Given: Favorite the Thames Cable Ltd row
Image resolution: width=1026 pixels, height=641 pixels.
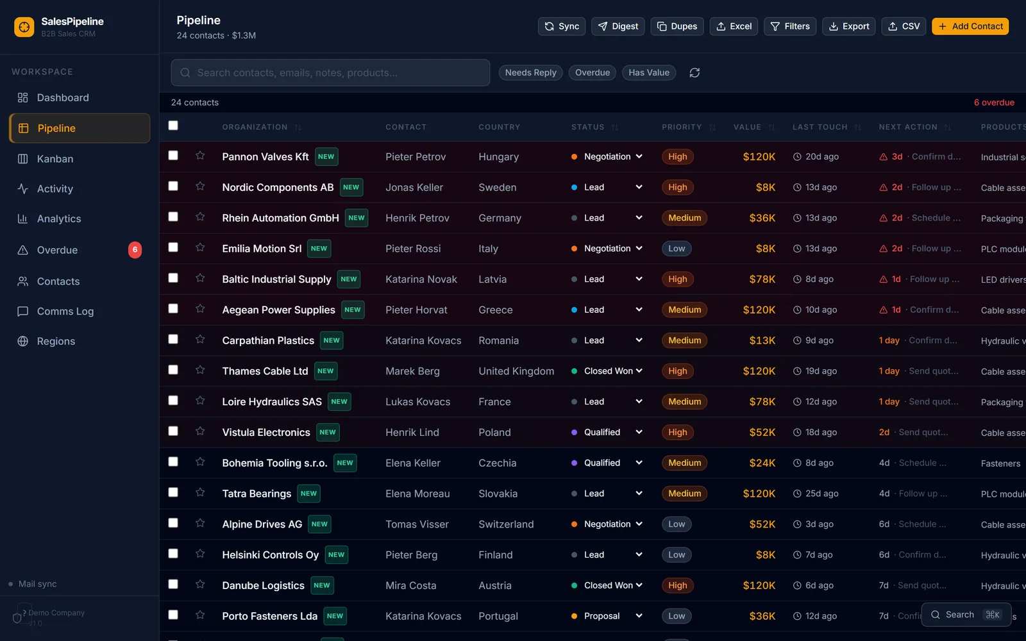Looking at the screenshot, I should 200,370.
